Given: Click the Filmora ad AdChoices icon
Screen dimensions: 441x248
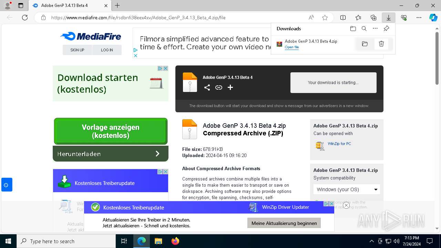Looking at the screenshot, I should (x=135, y=50).
